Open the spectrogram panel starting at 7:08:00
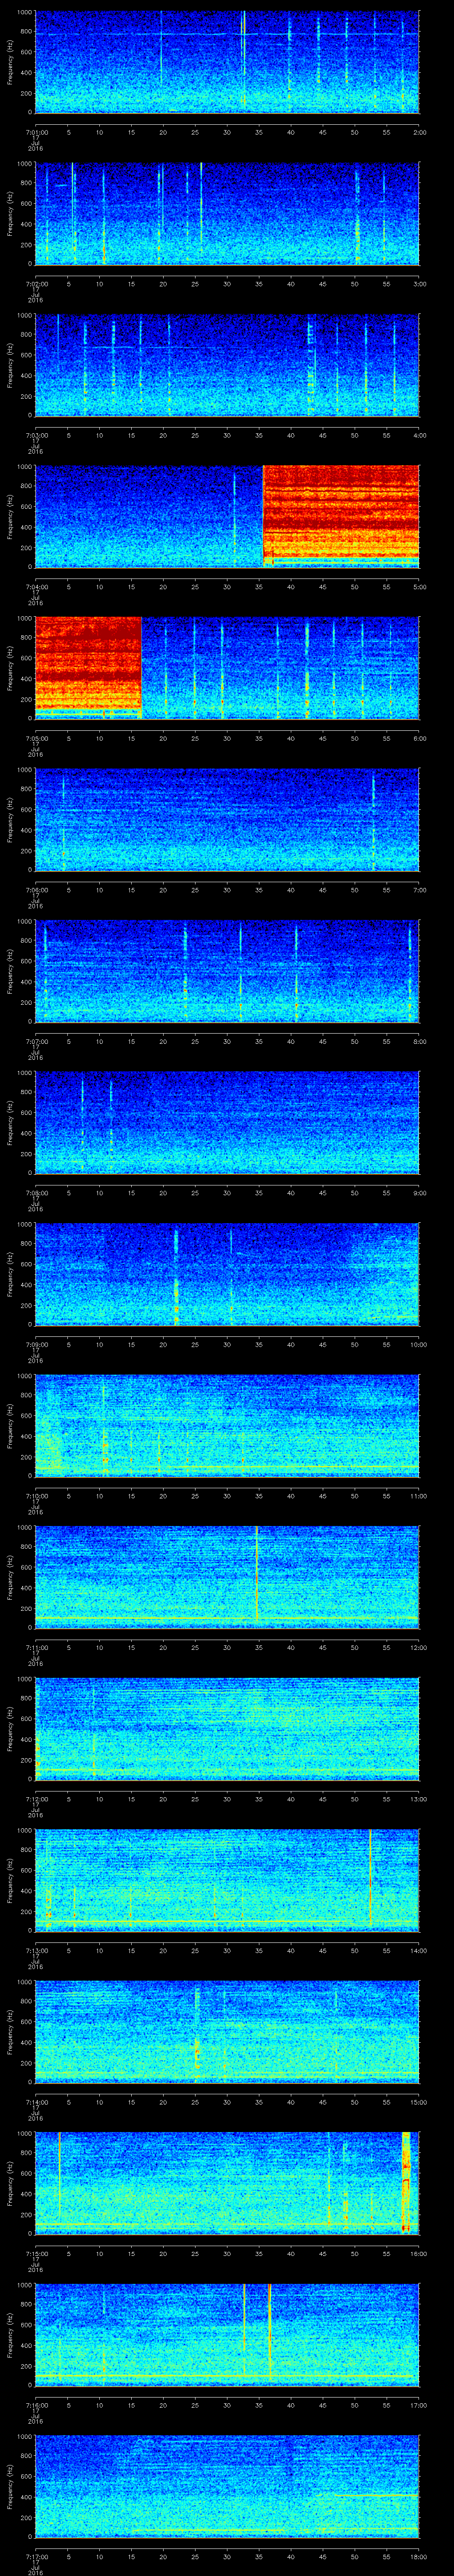Image resolution: width=454 pixels, height=2576 pixels. pos(227,1122)
